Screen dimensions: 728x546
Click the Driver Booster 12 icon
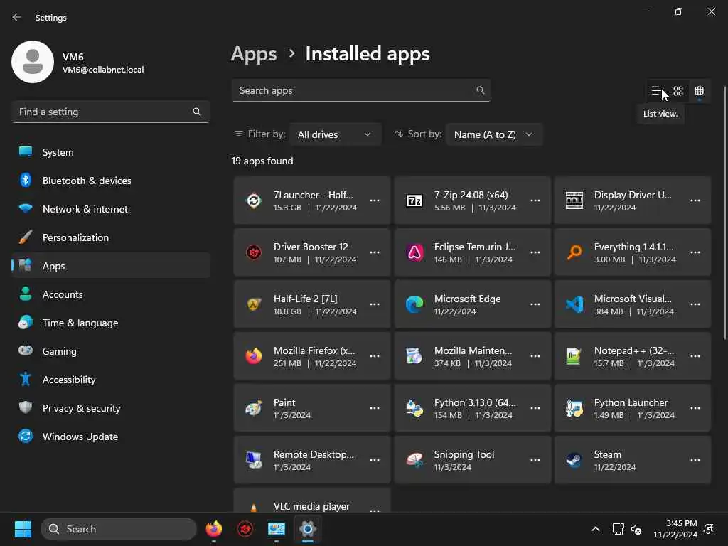coord(254,252)
